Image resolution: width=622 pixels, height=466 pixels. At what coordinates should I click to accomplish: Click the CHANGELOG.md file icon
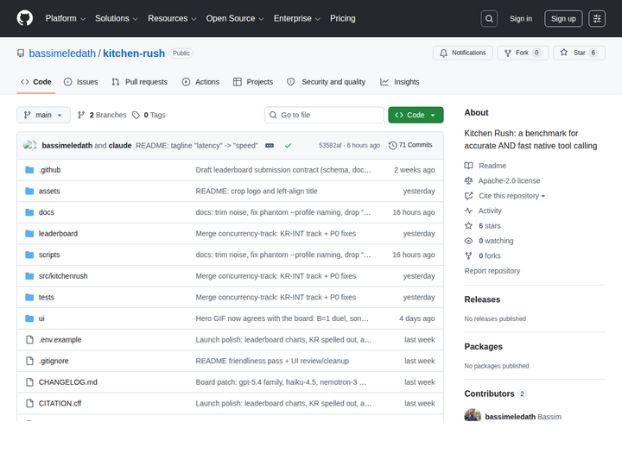pyautogui.click(x=29, y=382)
